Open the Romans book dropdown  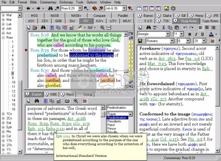coord(172,41)
